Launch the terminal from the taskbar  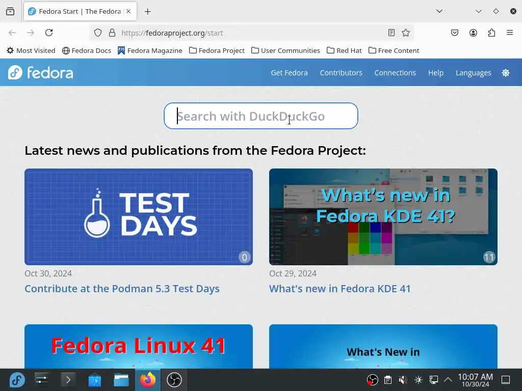(x=68, y=380)
